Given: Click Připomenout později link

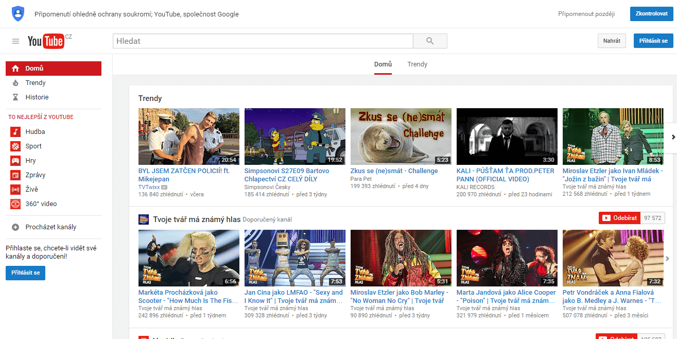Looking at the screenshot, I should [x=586, y=14].
